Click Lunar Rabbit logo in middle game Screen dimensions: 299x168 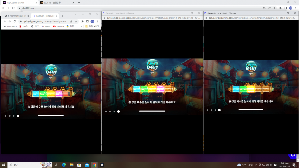click(152, 65)
